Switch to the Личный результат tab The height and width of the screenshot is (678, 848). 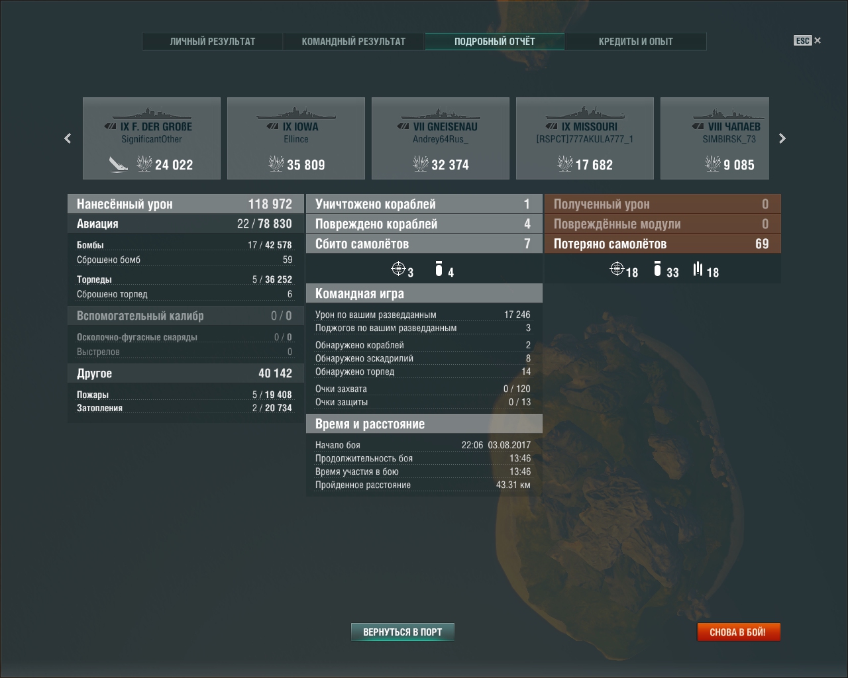[x=212, y=42]
